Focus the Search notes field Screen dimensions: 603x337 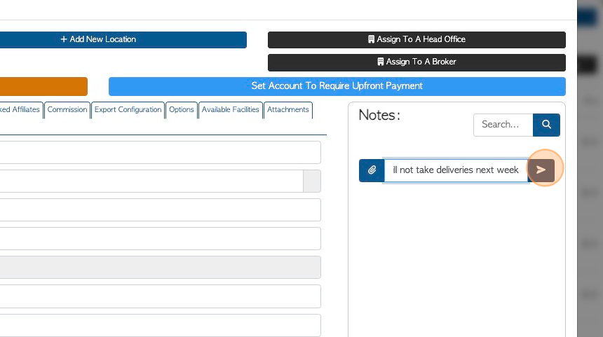[503, 125]
